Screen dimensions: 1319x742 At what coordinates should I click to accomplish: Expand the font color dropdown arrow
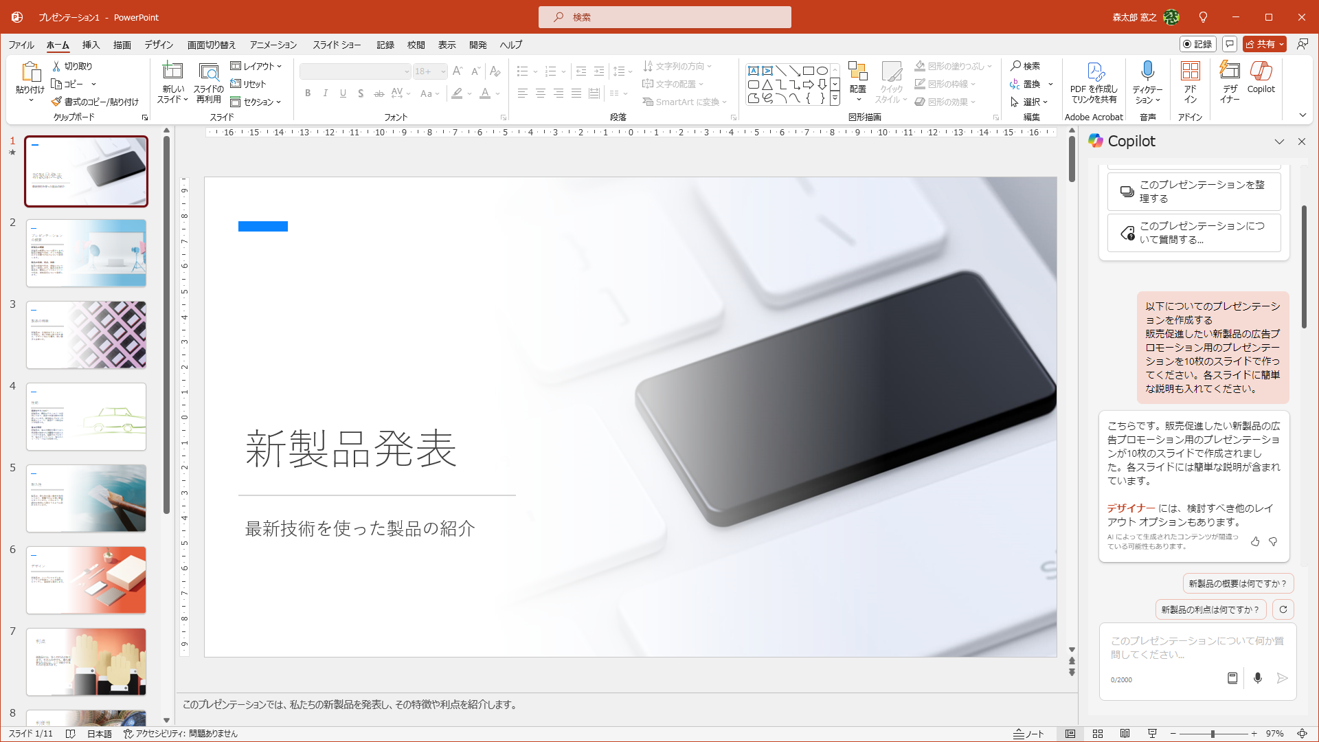[x=497, y=95]
